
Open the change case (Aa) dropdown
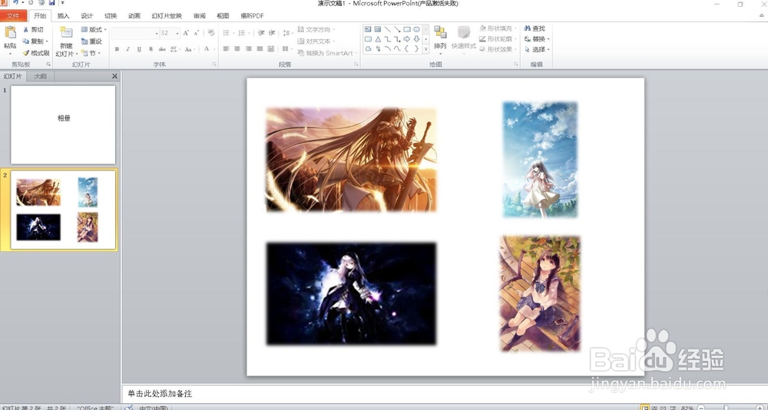(x=190, y=49)
